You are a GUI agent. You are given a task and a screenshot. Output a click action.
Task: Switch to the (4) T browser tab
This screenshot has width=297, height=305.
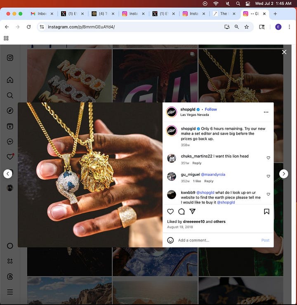[103, 14]
